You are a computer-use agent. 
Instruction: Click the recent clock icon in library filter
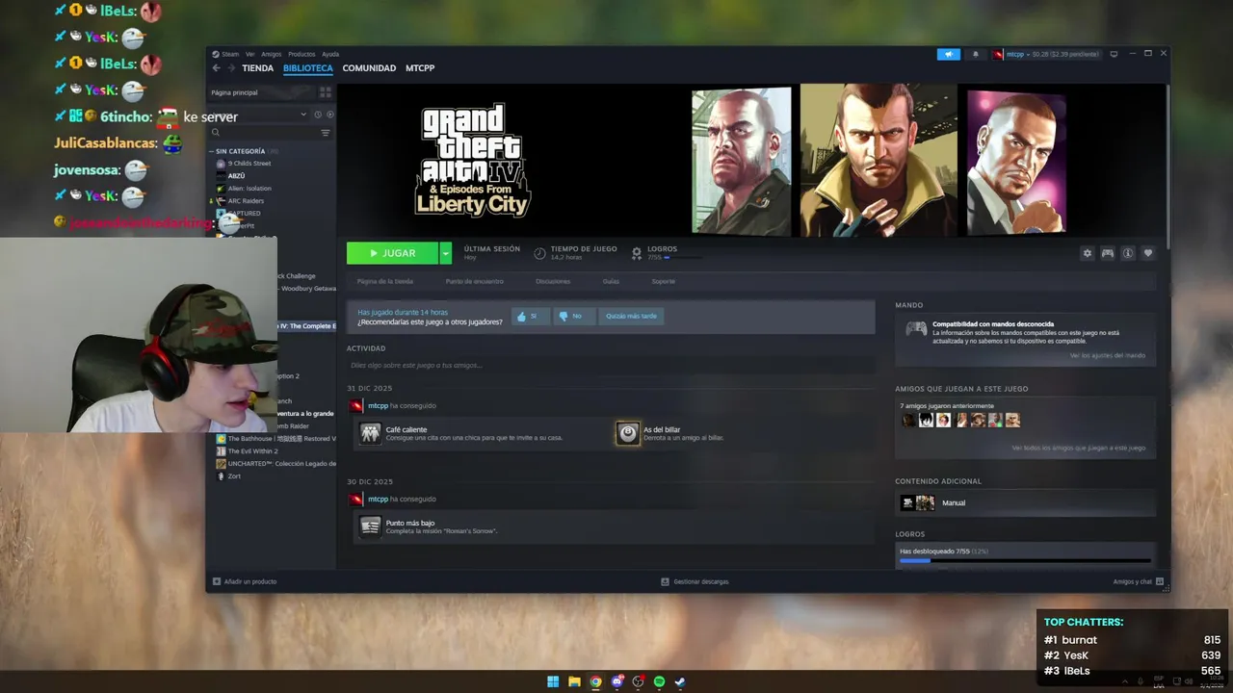[x=318, y=115]
